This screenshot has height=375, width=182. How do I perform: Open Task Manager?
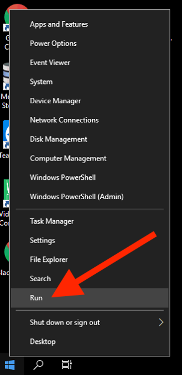coord(51,221)
